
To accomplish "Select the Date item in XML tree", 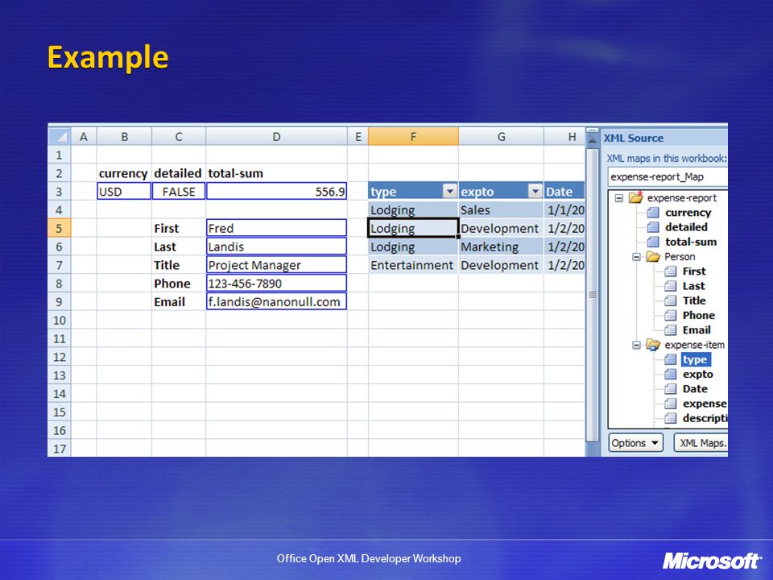I will tap(695, 388).
